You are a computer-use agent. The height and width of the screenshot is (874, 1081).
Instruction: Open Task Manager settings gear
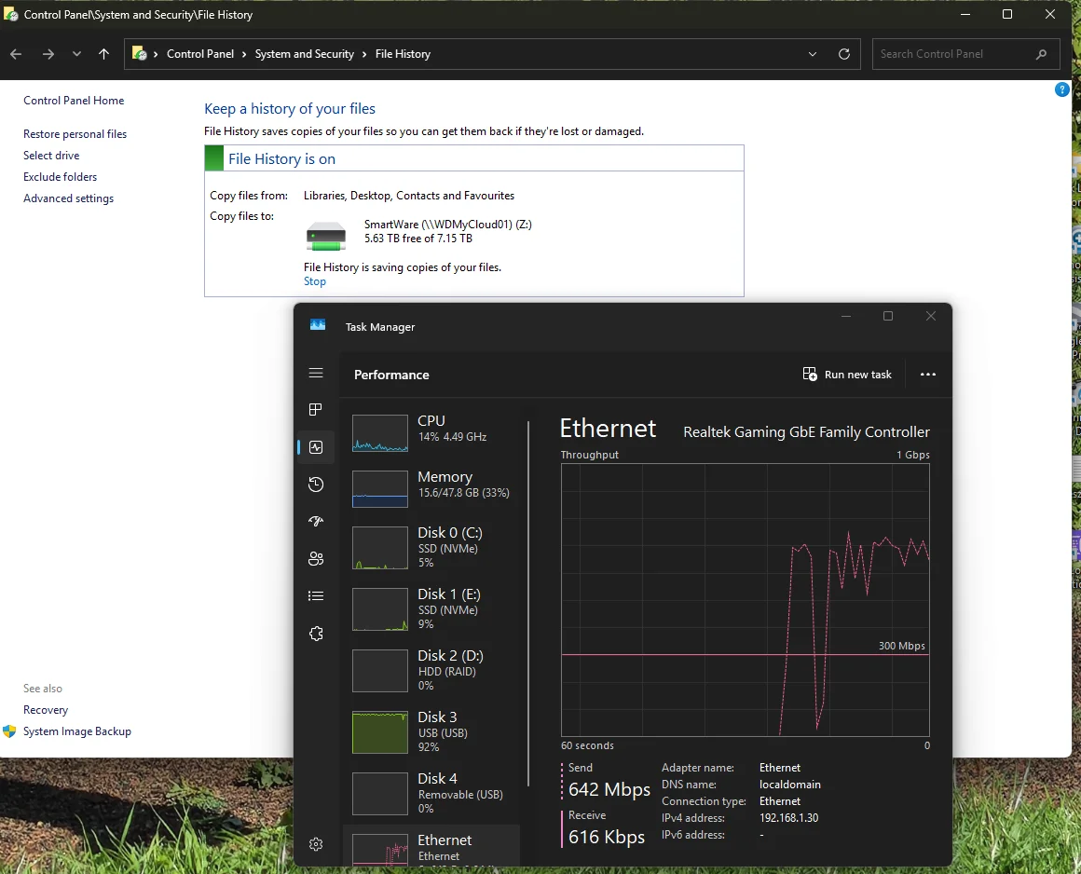pyautogui.click(x=316, y=844)
